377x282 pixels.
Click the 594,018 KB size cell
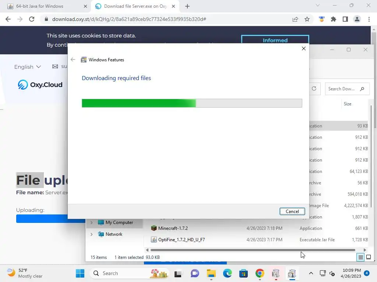pyautogui.click(x=357, y=194)
